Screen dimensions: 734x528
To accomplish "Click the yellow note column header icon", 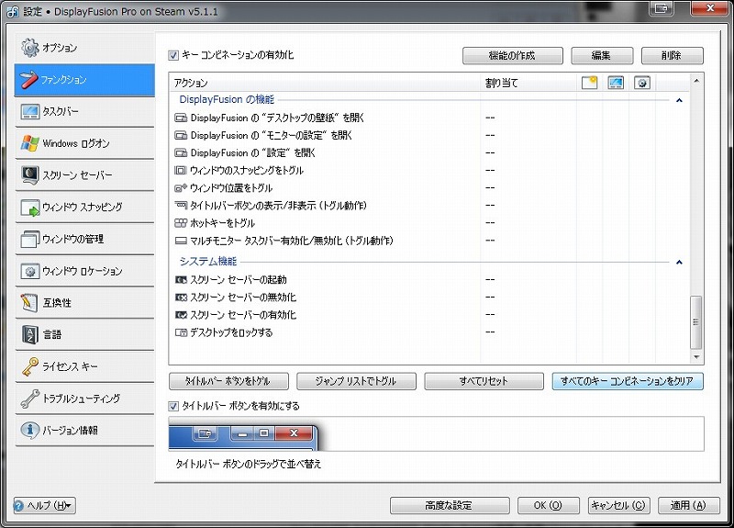I will point(589,83).
